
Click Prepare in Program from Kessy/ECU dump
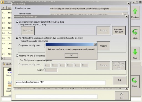point(103,31)
